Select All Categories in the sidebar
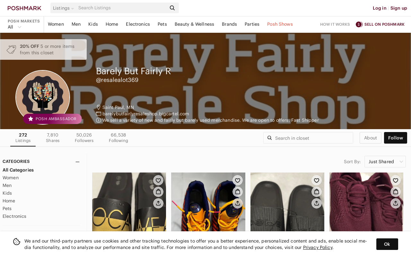 pyautogui.click(x=18, y=170)
